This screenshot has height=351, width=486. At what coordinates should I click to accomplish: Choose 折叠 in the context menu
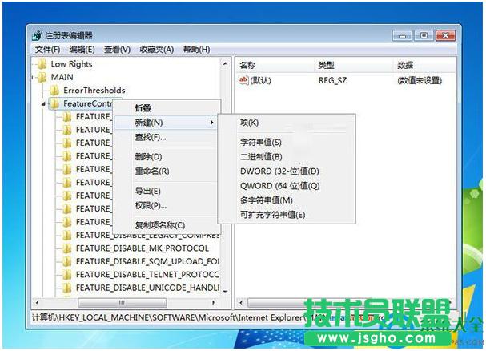point(167,108)
